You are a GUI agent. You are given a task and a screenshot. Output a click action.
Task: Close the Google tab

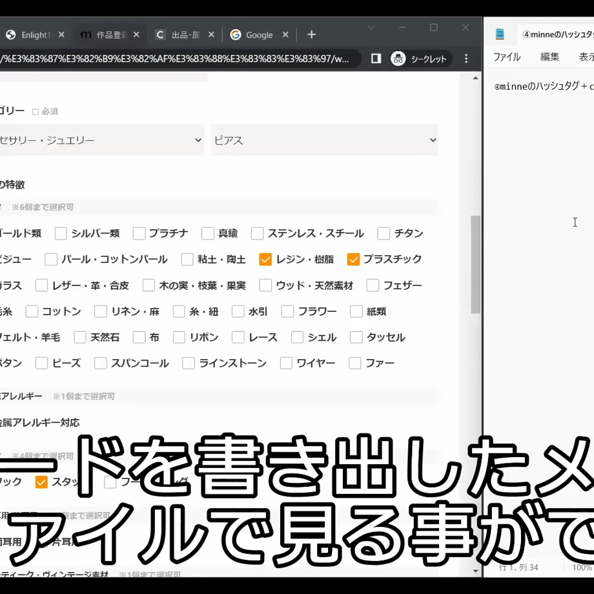click(x=285, y=35)
